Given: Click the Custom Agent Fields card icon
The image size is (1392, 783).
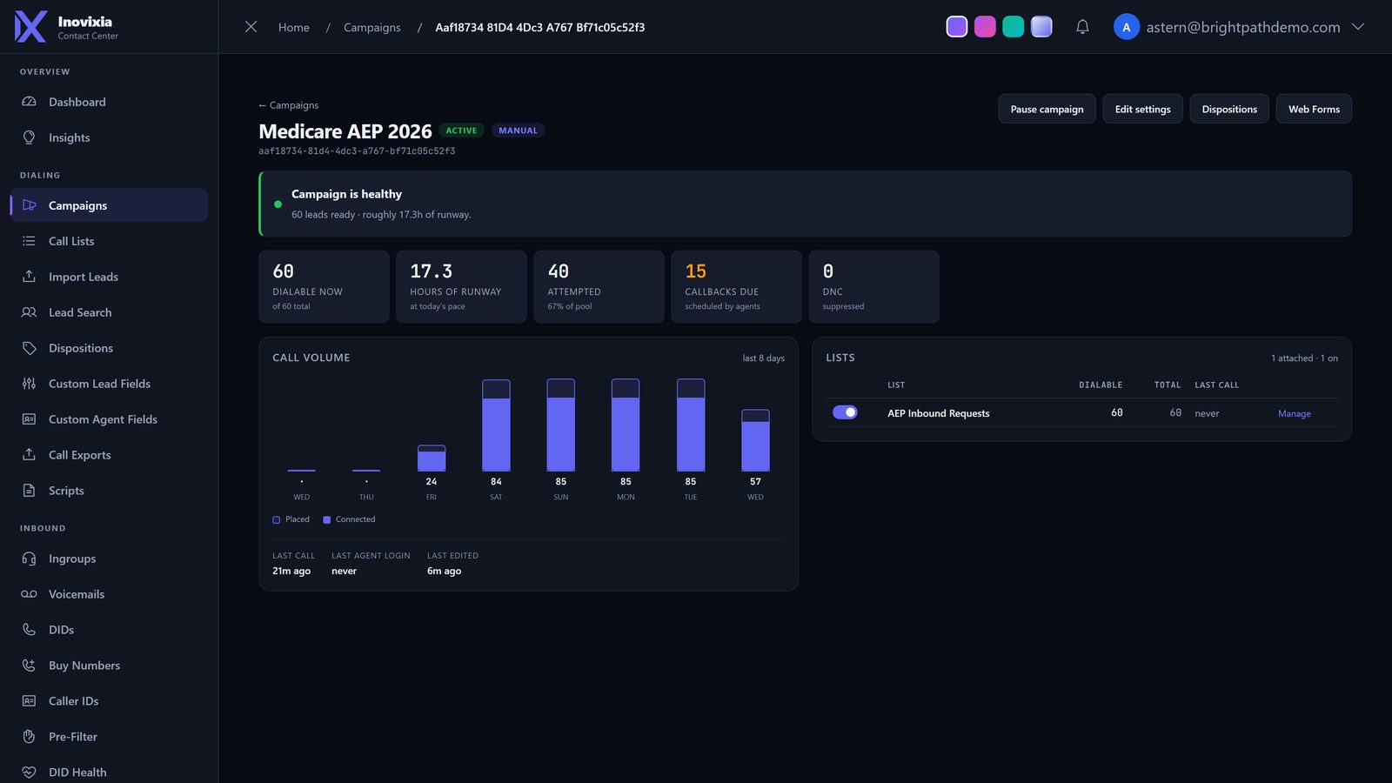Looking at the screenshot, I should tap(29, 419).
